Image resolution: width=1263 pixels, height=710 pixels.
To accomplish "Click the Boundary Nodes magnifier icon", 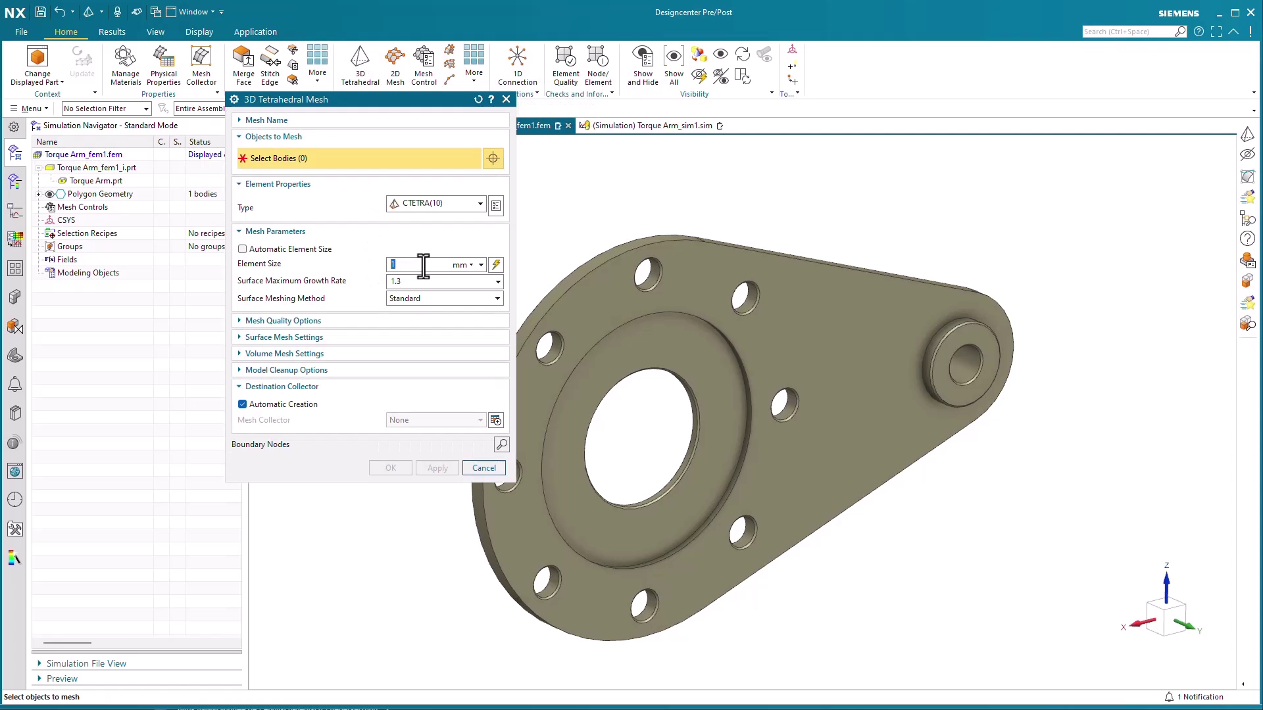I will [x=501, y=444].
